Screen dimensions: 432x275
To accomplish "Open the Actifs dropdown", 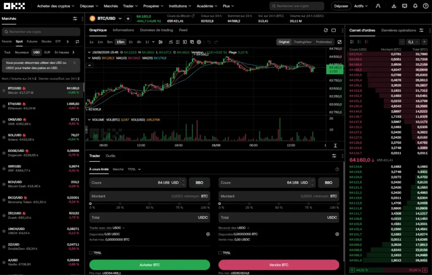I will (361, 6).
